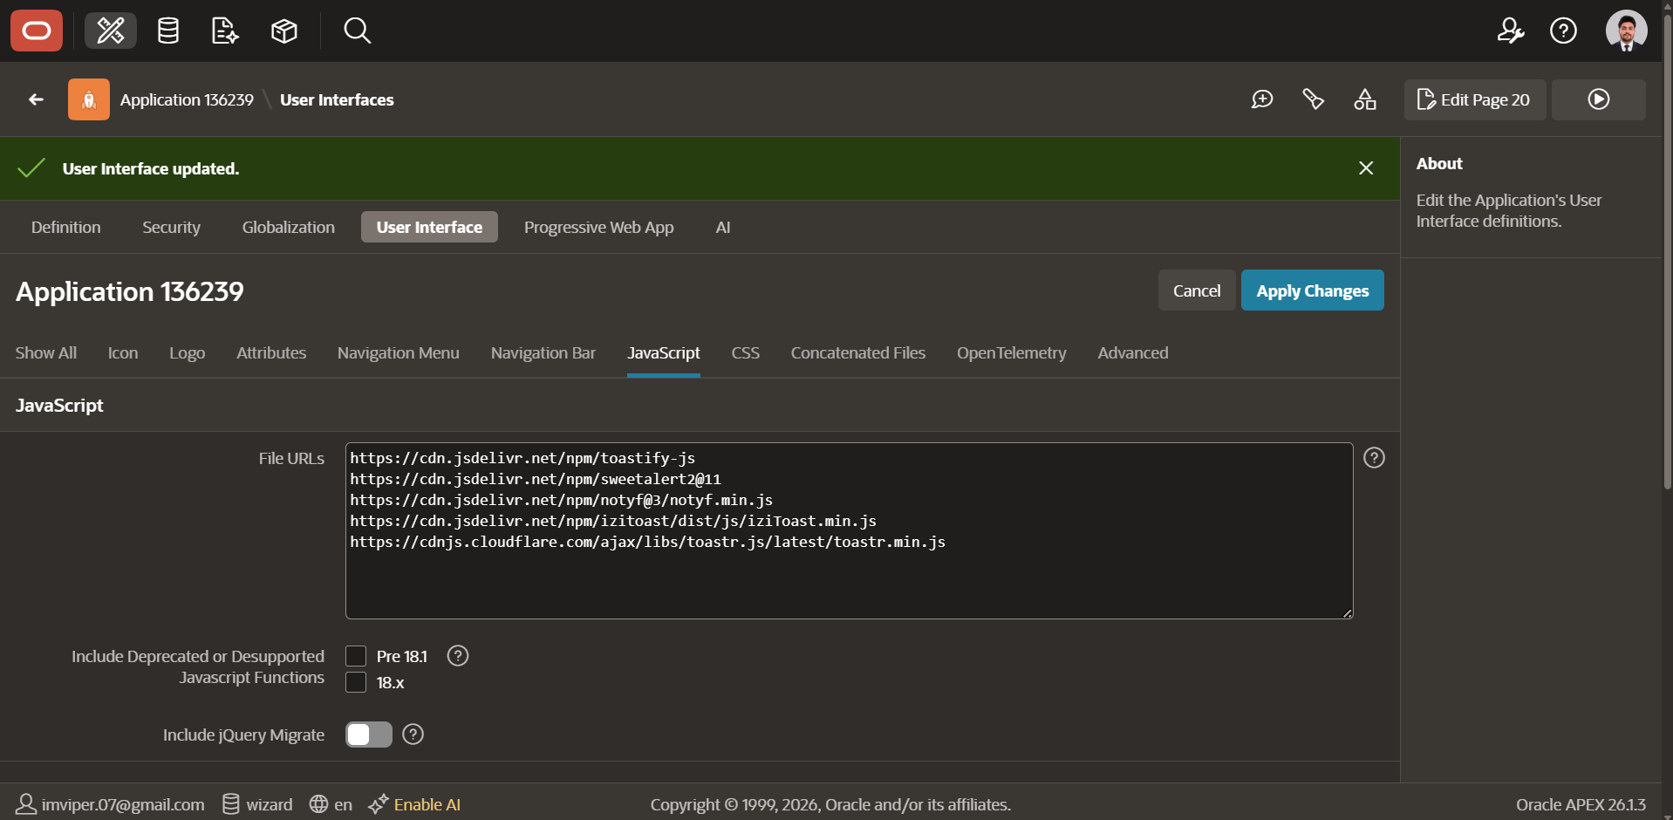The height and width of the screenshot is (820, 1673).
Task: Select the Navigation Menu sub-tab
Action: click(x=399, y=352)
